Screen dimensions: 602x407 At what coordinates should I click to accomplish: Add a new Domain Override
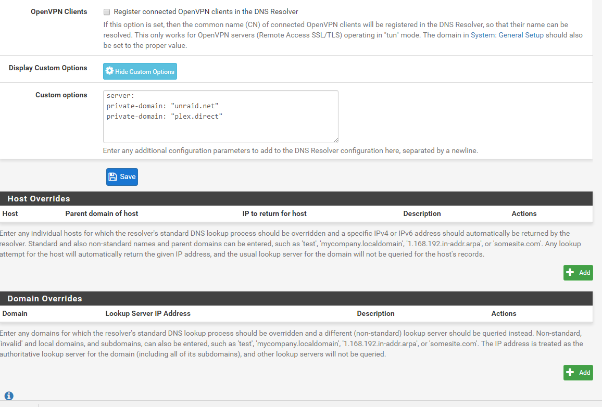click(x=578, y=373)
